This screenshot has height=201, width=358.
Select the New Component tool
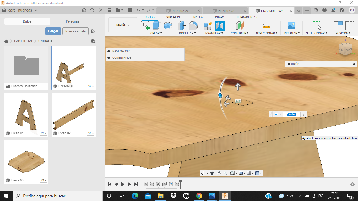208,26
